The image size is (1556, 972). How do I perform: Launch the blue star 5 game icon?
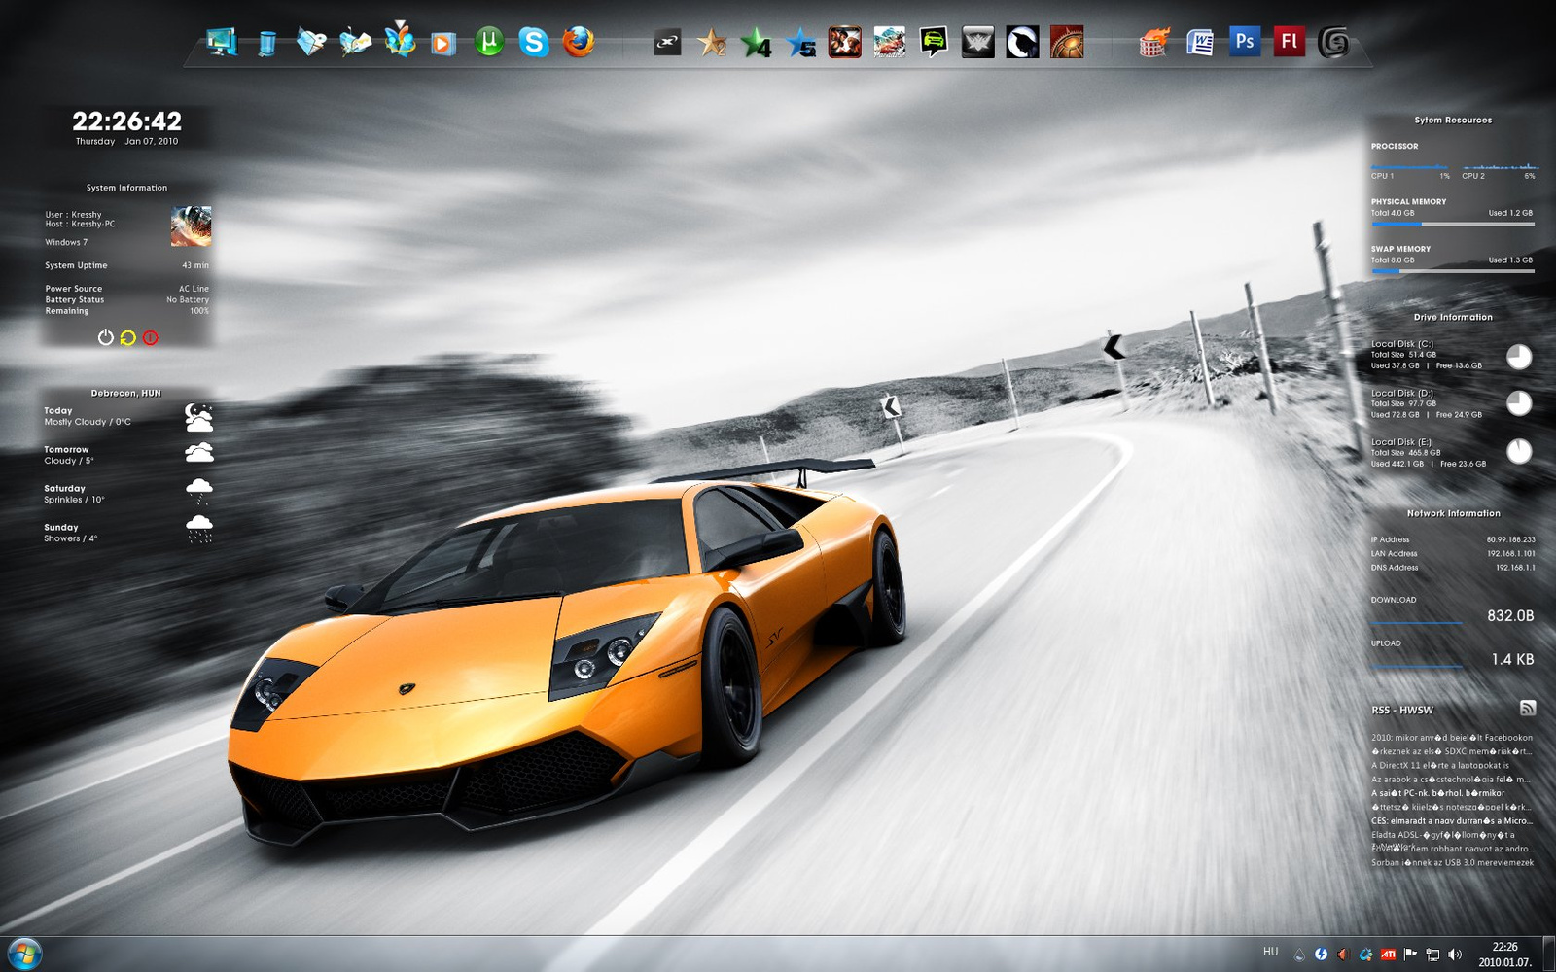pos(800,43)
